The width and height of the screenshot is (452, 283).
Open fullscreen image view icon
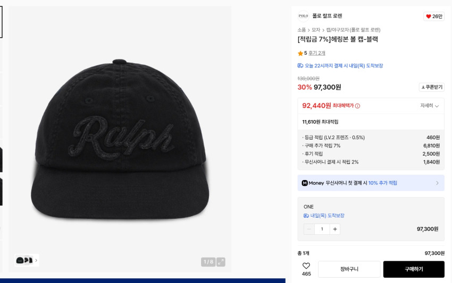pos(221,262)
